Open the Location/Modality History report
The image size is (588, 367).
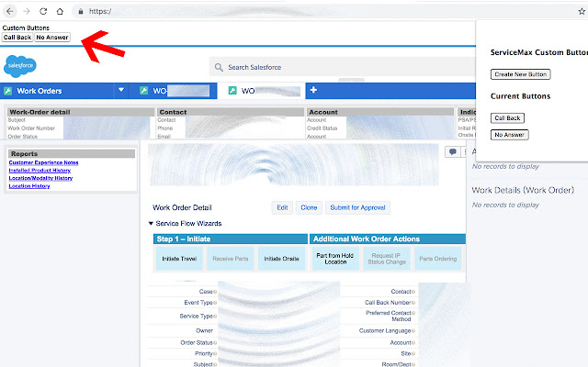click(40, 178)
